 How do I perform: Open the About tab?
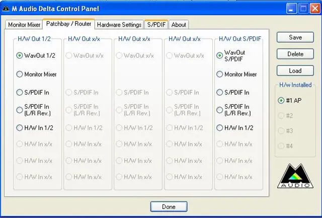click(x=179, y=25)
